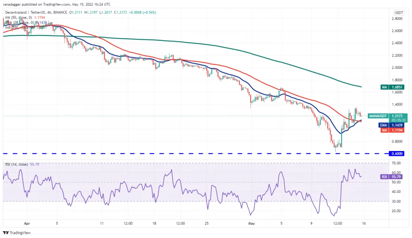Image resolution: width=412 pixels, height=238 pixels.
Task: Click the red MA 1.1194 label
Action: click(392, 130)
